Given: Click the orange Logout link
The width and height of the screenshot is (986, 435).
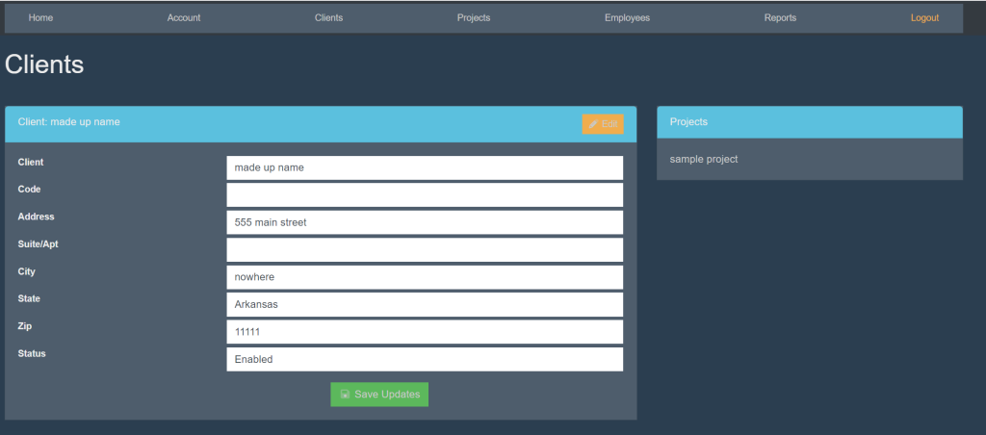Looking at the screenshot, I should pos(924,18).
